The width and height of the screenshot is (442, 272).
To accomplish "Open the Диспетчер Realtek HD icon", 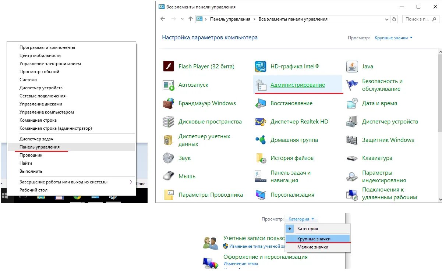I will (261, 122).
